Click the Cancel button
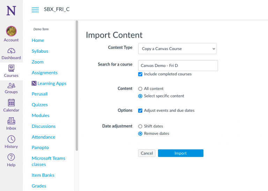 [x=147, y=153]
